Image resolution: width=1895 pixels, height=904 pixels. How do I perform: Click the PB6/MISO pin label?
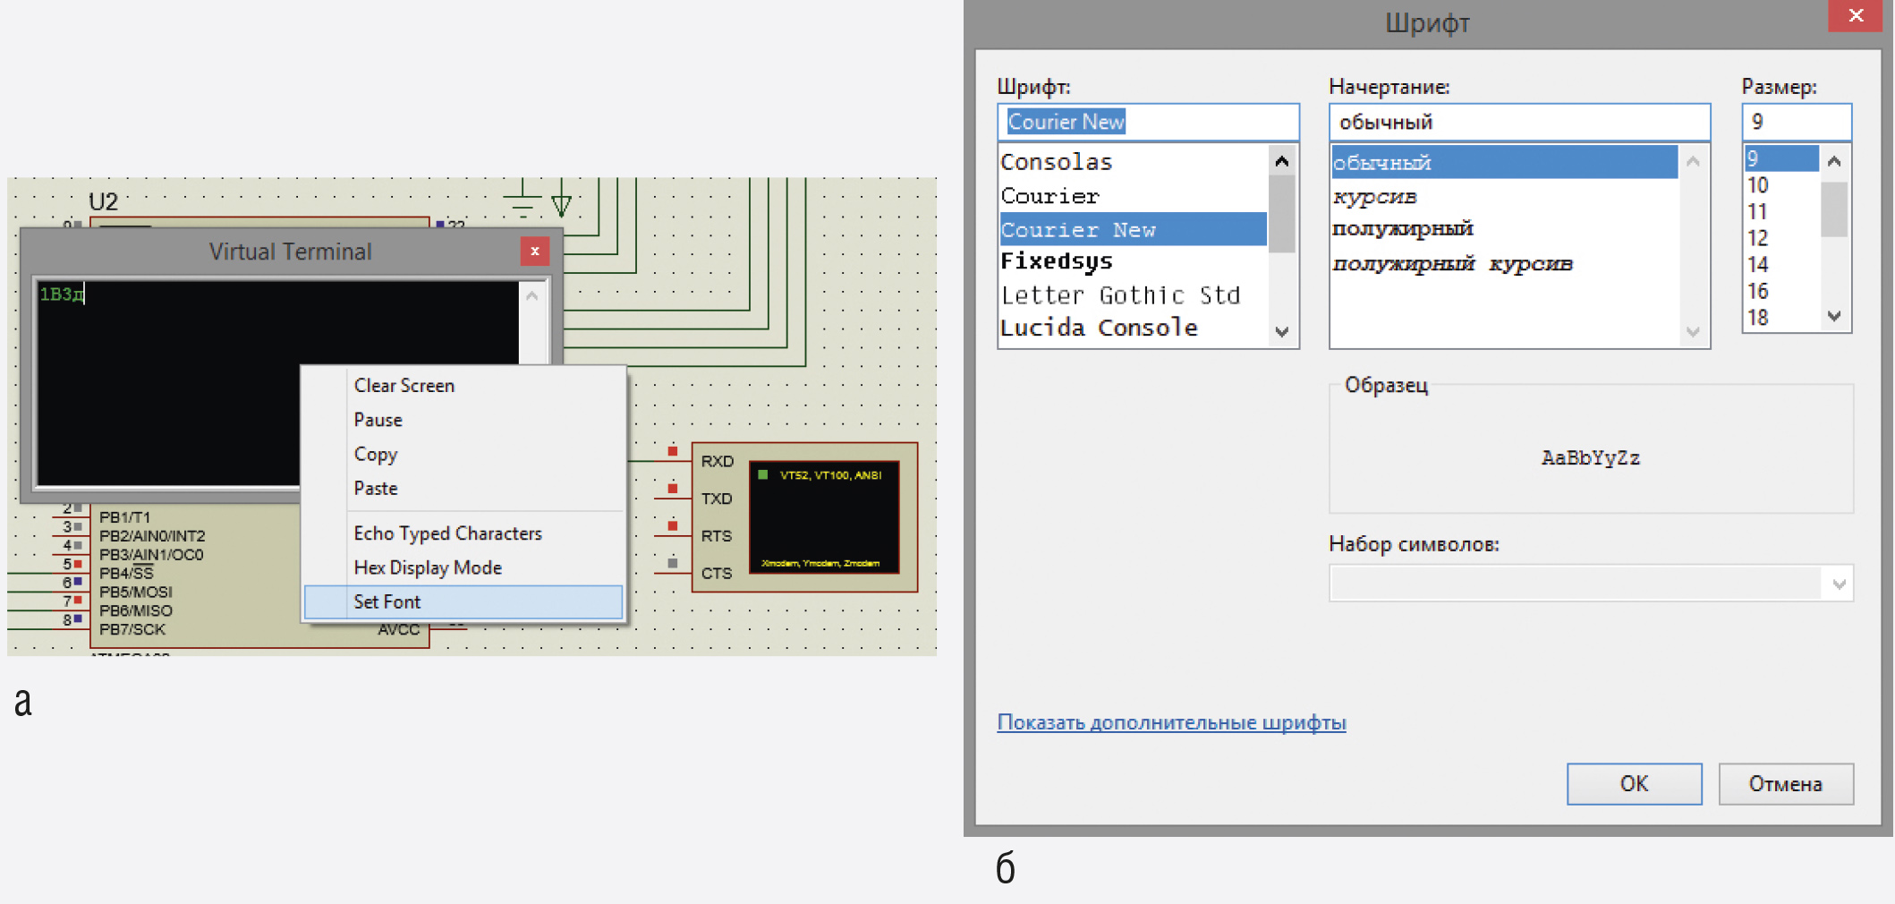tap(135, 610)
